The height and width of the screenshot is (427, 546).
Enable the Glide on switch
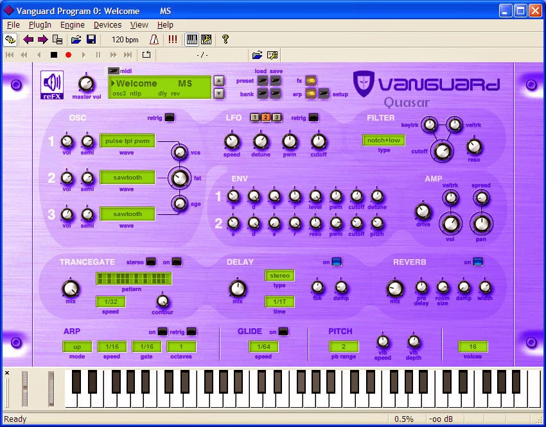[283, 332]
